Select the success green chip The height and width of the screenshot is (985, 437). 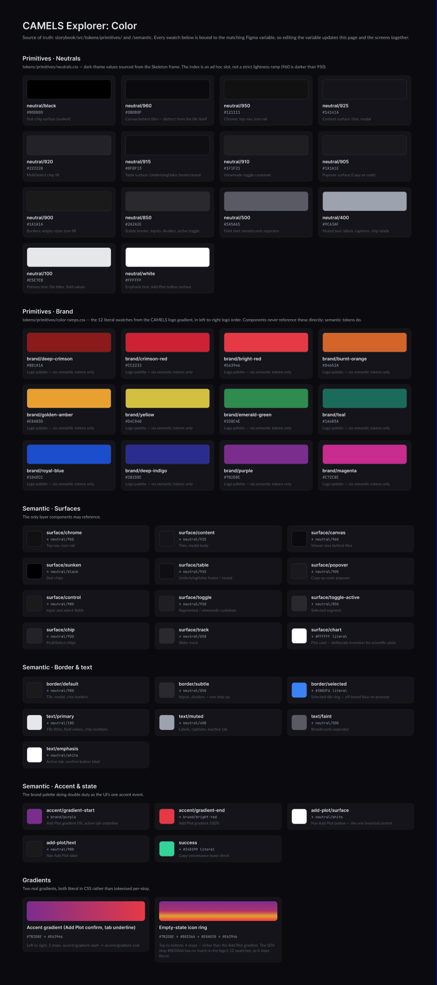pyautogui.click(x=167, y=849)
